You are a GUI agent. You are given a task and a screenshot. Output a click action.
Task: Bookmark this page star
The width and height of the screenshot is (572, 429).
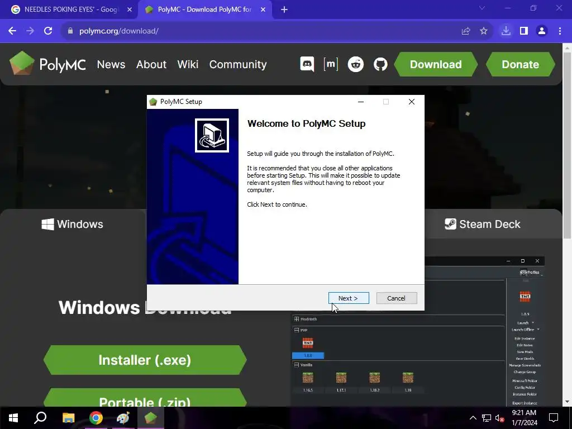pyautogui.click(x=483, y=31)
